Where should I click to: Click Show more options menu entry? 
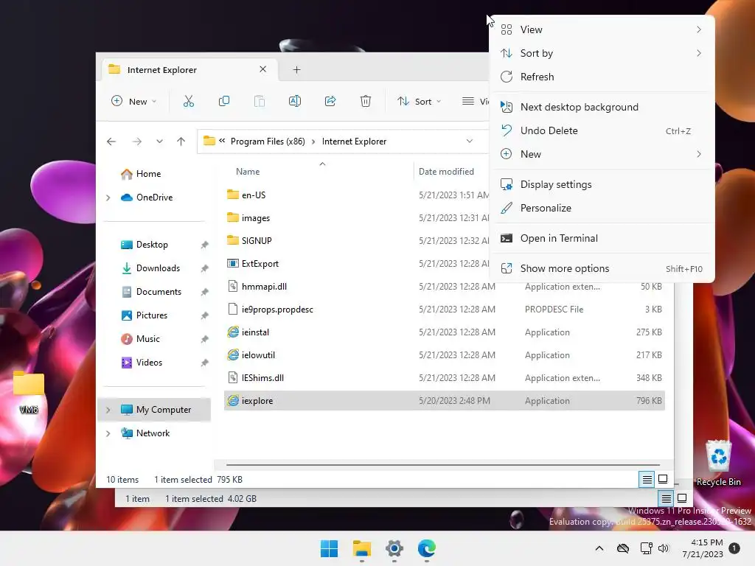click(x=602, y=268)
